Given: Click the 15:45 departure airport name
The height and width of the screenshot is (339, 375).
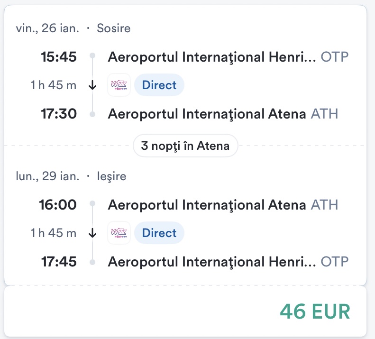Looking at the screenshot, I should click(212, 57).
